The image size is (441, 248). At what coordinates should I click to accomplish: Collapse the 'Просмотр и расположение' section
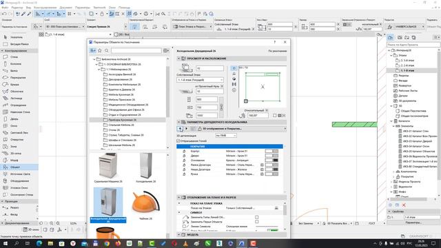179,59
